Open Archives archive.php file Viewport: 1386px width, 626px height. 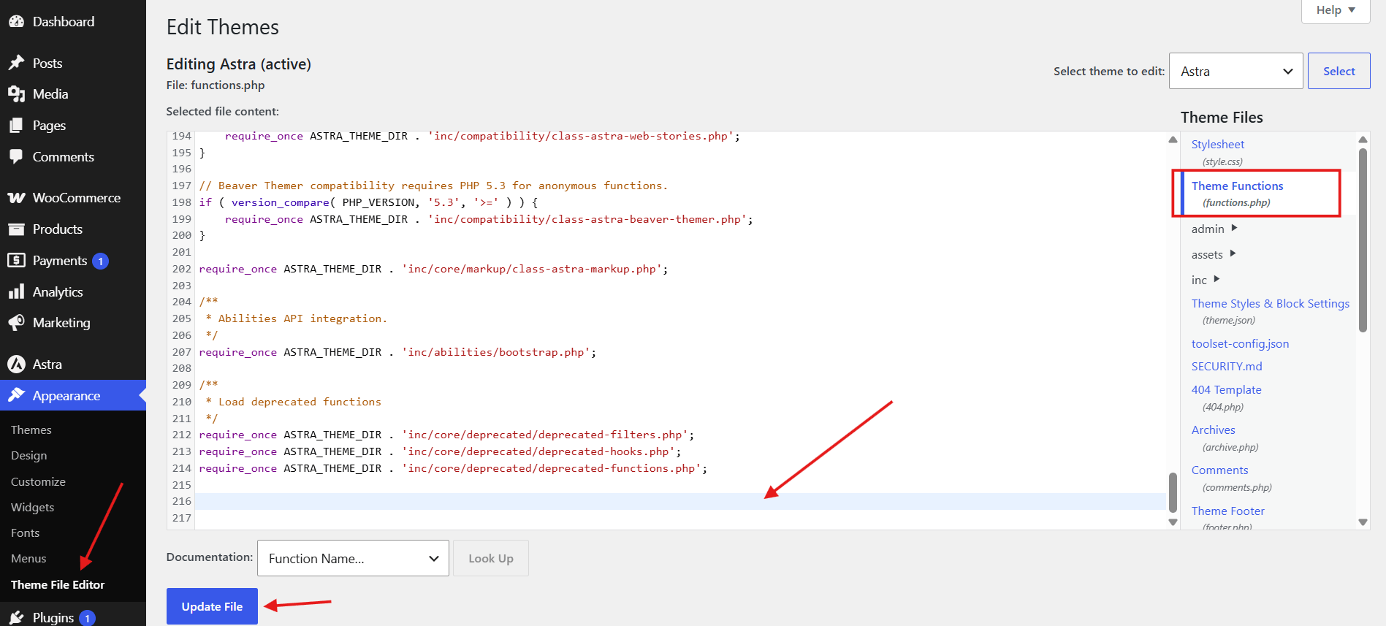pyautogui.click(x=1213, y=430)
